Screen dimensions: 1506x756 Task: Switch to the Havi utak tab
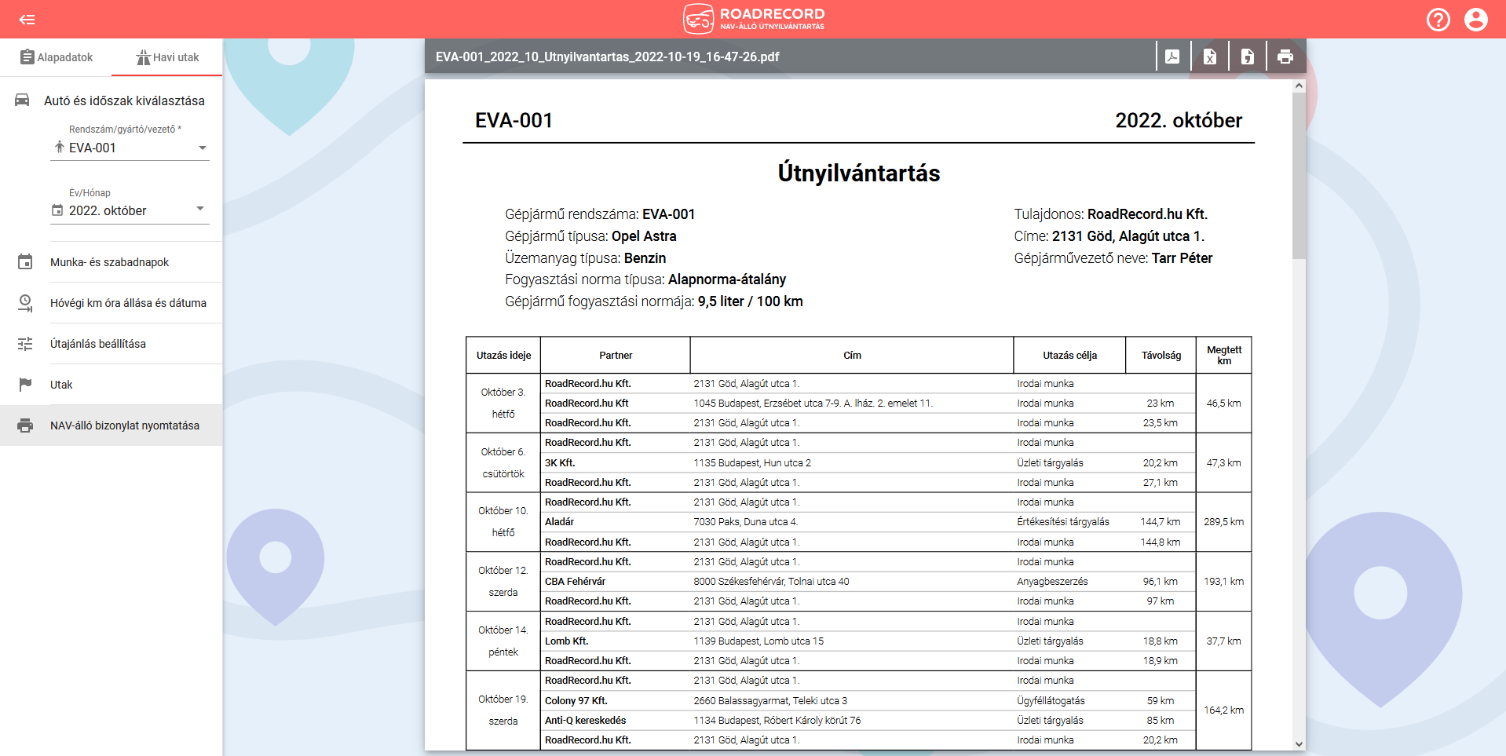[x=167, y=57]
